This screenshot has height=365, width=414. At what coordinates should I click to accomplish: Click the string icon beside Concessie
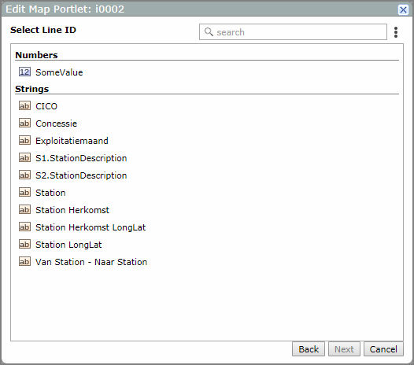pos(24,123)
